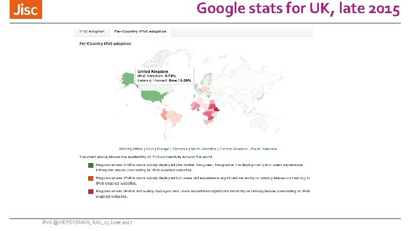
Task: Open the Europe region link
Action: click(163, 149)
